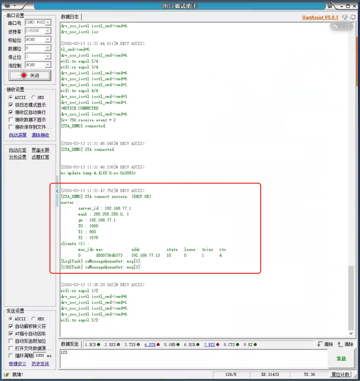Click the TXD status indicator light
Image resolution: width=360 pixels, height=381 pixels.
(x=138, y=345)
